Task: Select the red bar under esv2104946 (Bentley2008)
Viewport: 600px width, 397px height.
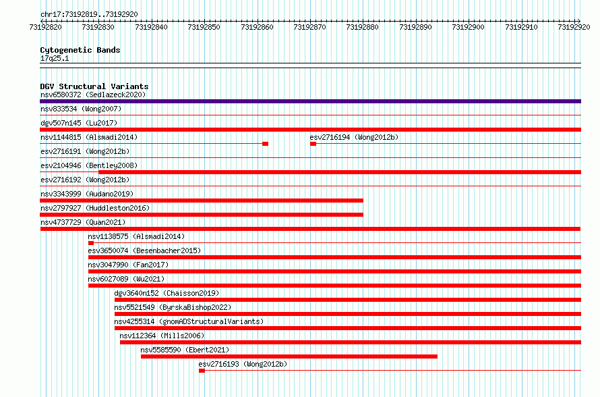Action: point(340,172)
